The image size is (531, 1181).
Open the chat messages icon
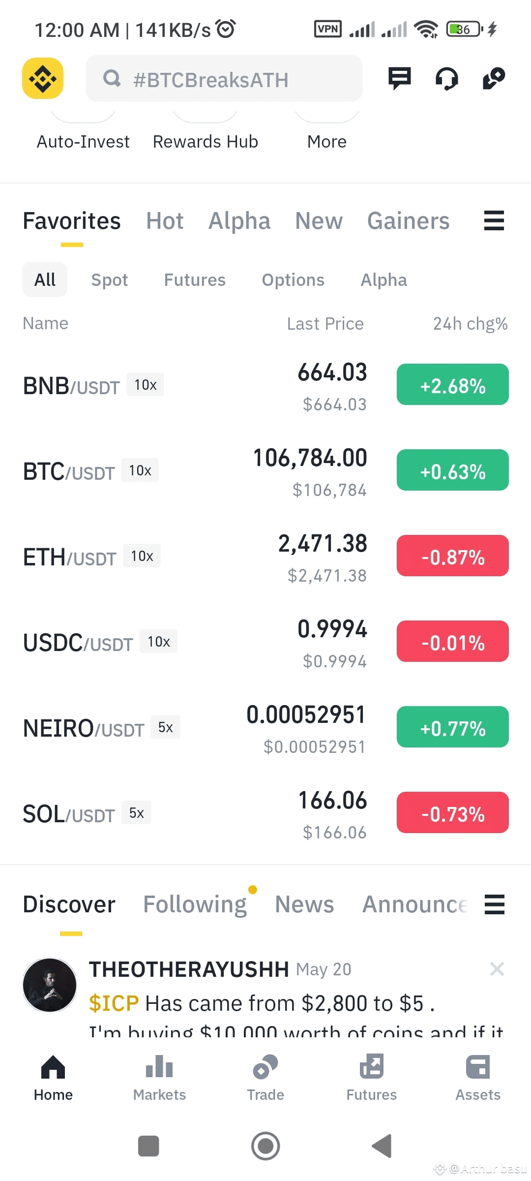point(399,78)
